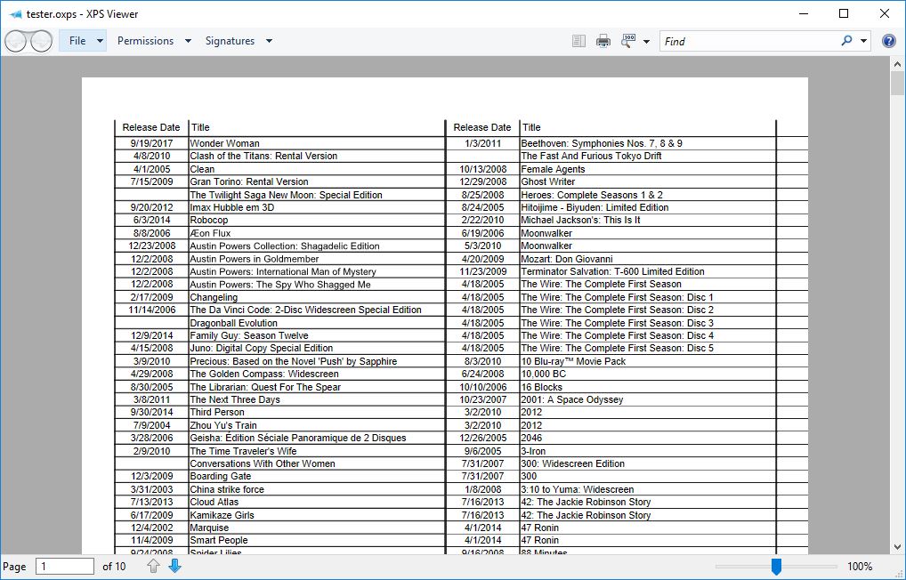Screen dimensions: 906x580
Task: Click "Zhou Yu's Train" title cell
Action: [x=223, y=425]
